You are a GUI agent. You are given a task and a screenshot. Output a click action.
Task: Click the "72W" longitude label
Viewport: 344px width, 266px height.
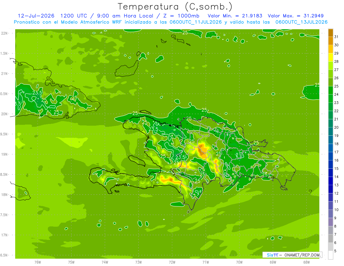[172, 262]
